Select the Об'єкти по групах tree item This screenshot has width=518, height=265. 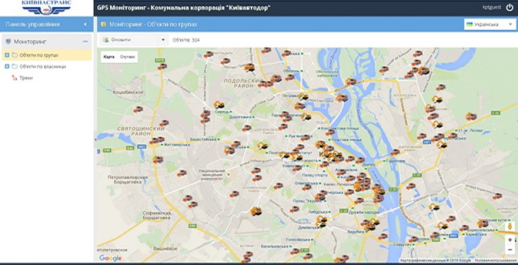pyautogui.click(x=47, y=55)
